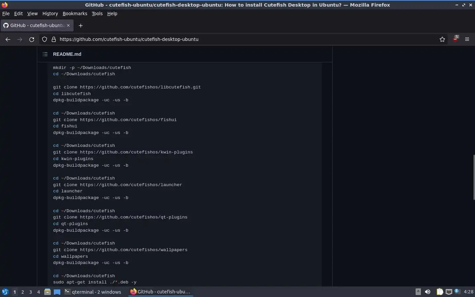Bookmark this page with the star
Image resolution: width=475 pixels, height=297 pixels.
tap(442, 39)
